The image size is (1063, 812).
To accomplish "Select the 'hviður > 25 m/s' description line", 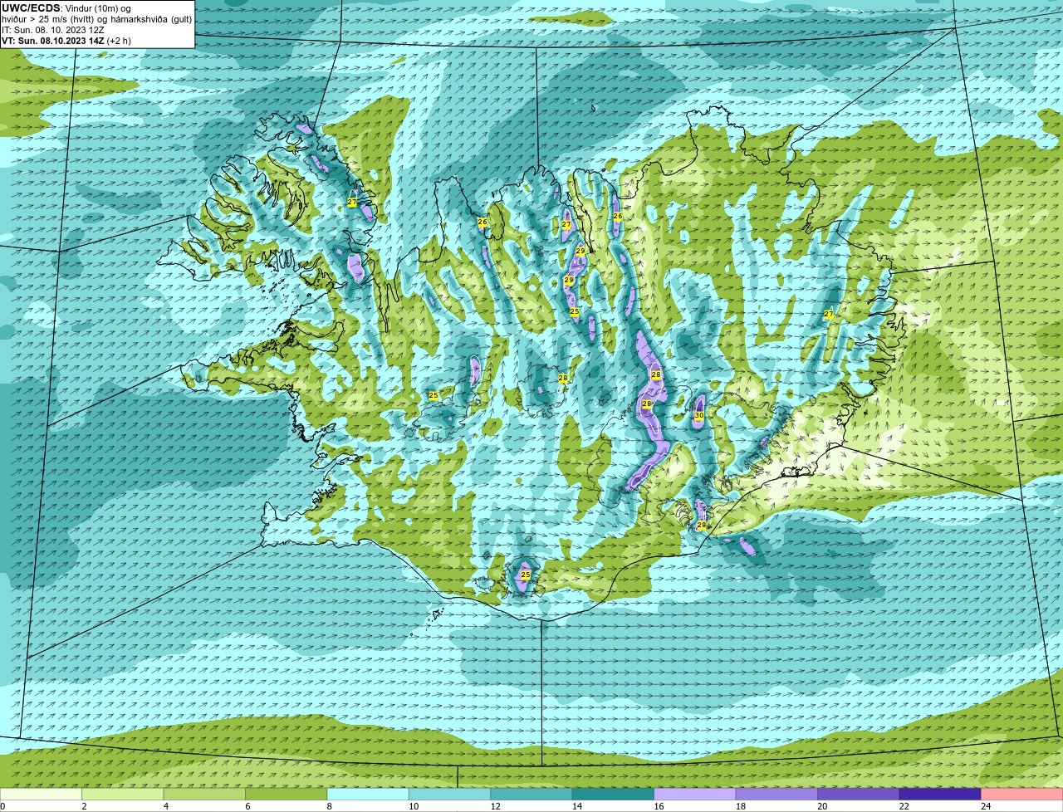I will click(x=96, y=19).
